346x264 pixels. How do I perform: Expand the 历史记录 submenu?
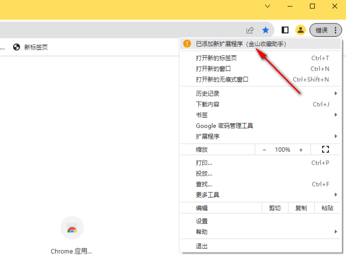coord(260,94)
